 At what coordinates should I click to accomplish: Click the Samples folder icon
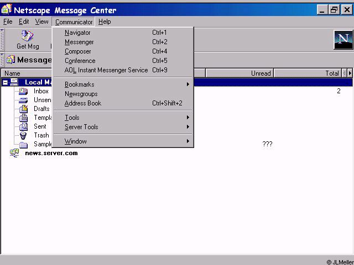coord(23,145)
